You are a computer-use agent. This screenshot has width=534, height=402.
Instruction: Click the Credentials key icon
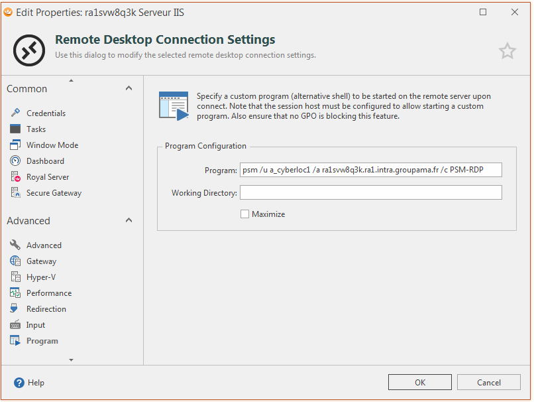(15, 113)
